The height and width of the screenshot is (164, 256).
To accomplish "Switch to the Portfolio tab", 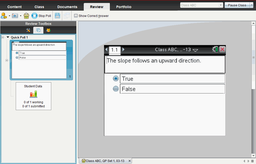I will (x=124, y=7).
